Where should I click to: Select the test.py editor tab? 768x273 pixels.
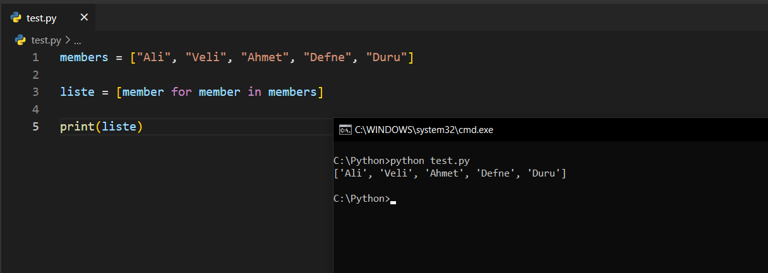coord(42,18)
